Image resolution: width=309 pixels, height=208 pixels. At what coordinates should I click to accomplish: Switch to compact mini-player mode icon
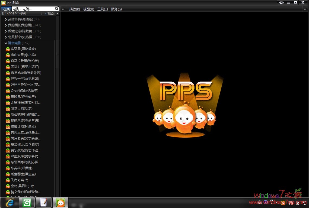pos(281,3)
